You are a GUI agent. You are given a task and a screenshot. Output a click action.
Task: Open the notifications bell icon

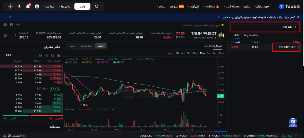tap(28, 7)
